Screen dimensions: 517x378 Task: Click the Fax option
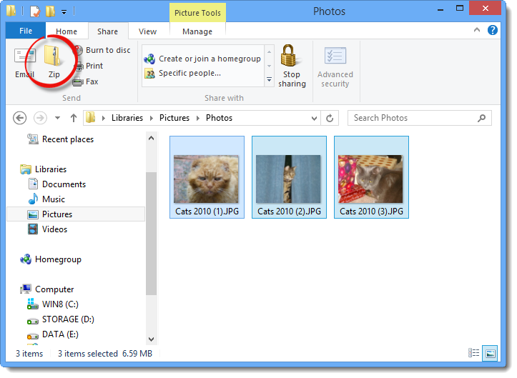click(x=86, y=81)
